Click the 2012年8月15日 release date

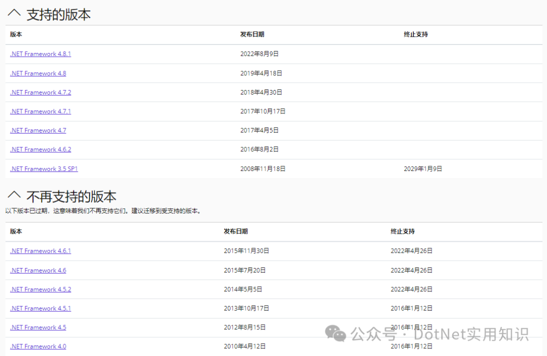[x=245, y=328]
